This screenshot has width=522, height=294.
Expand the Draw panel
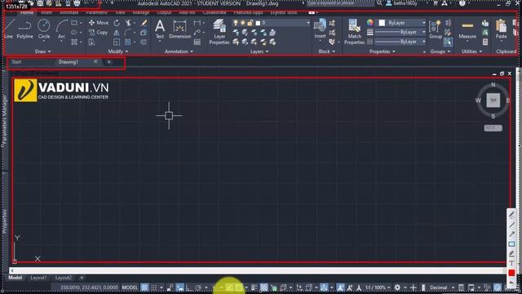click(x=43, y=51)
